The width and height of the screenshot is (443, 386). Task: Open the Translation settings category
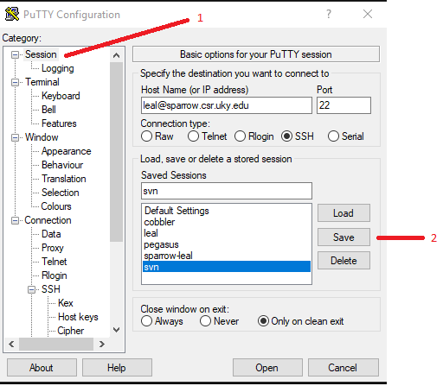click(x=64, y=179)
